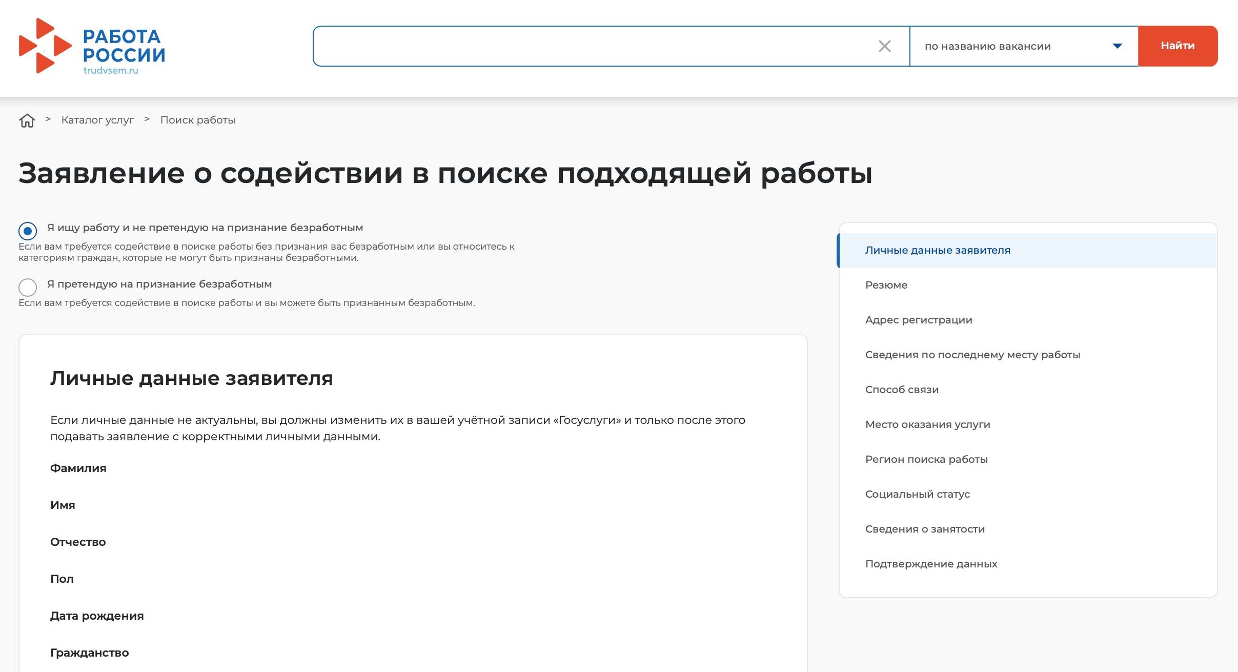Clear the search field with the X icon

884,46
